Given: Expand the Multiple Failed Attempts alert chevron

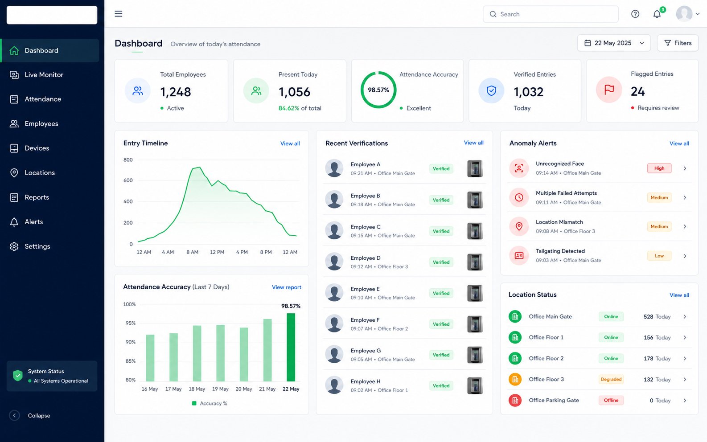Looking at the screenshot, I should (685, 197).
